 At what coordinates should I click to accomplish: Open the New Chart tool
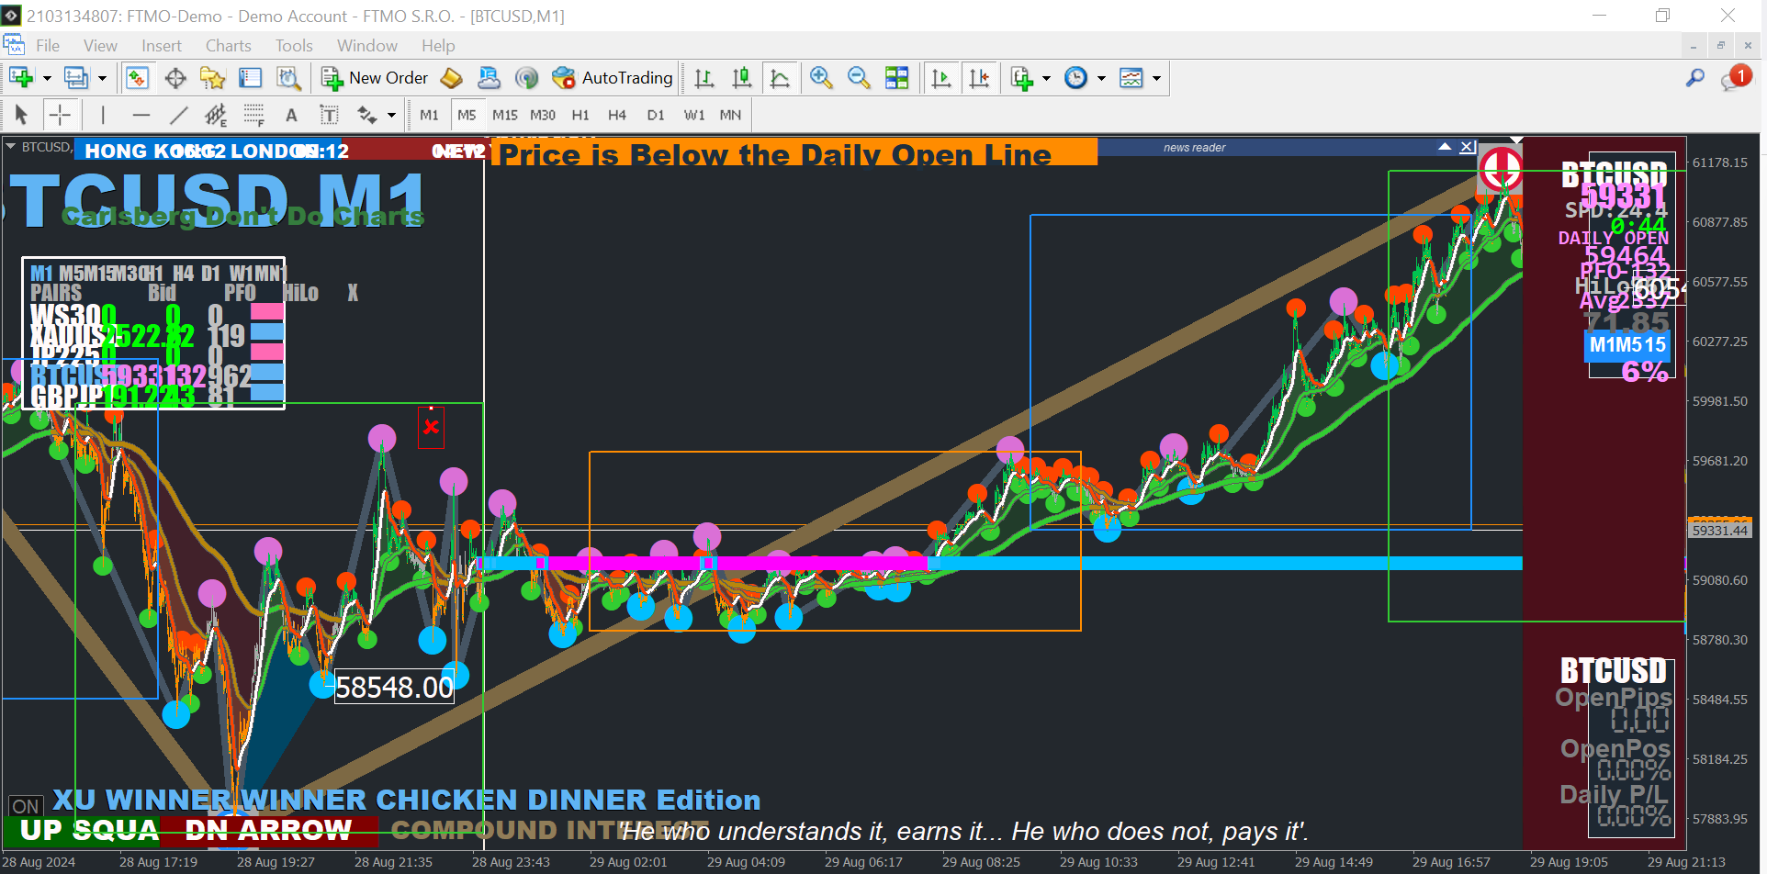coord(21,78)
